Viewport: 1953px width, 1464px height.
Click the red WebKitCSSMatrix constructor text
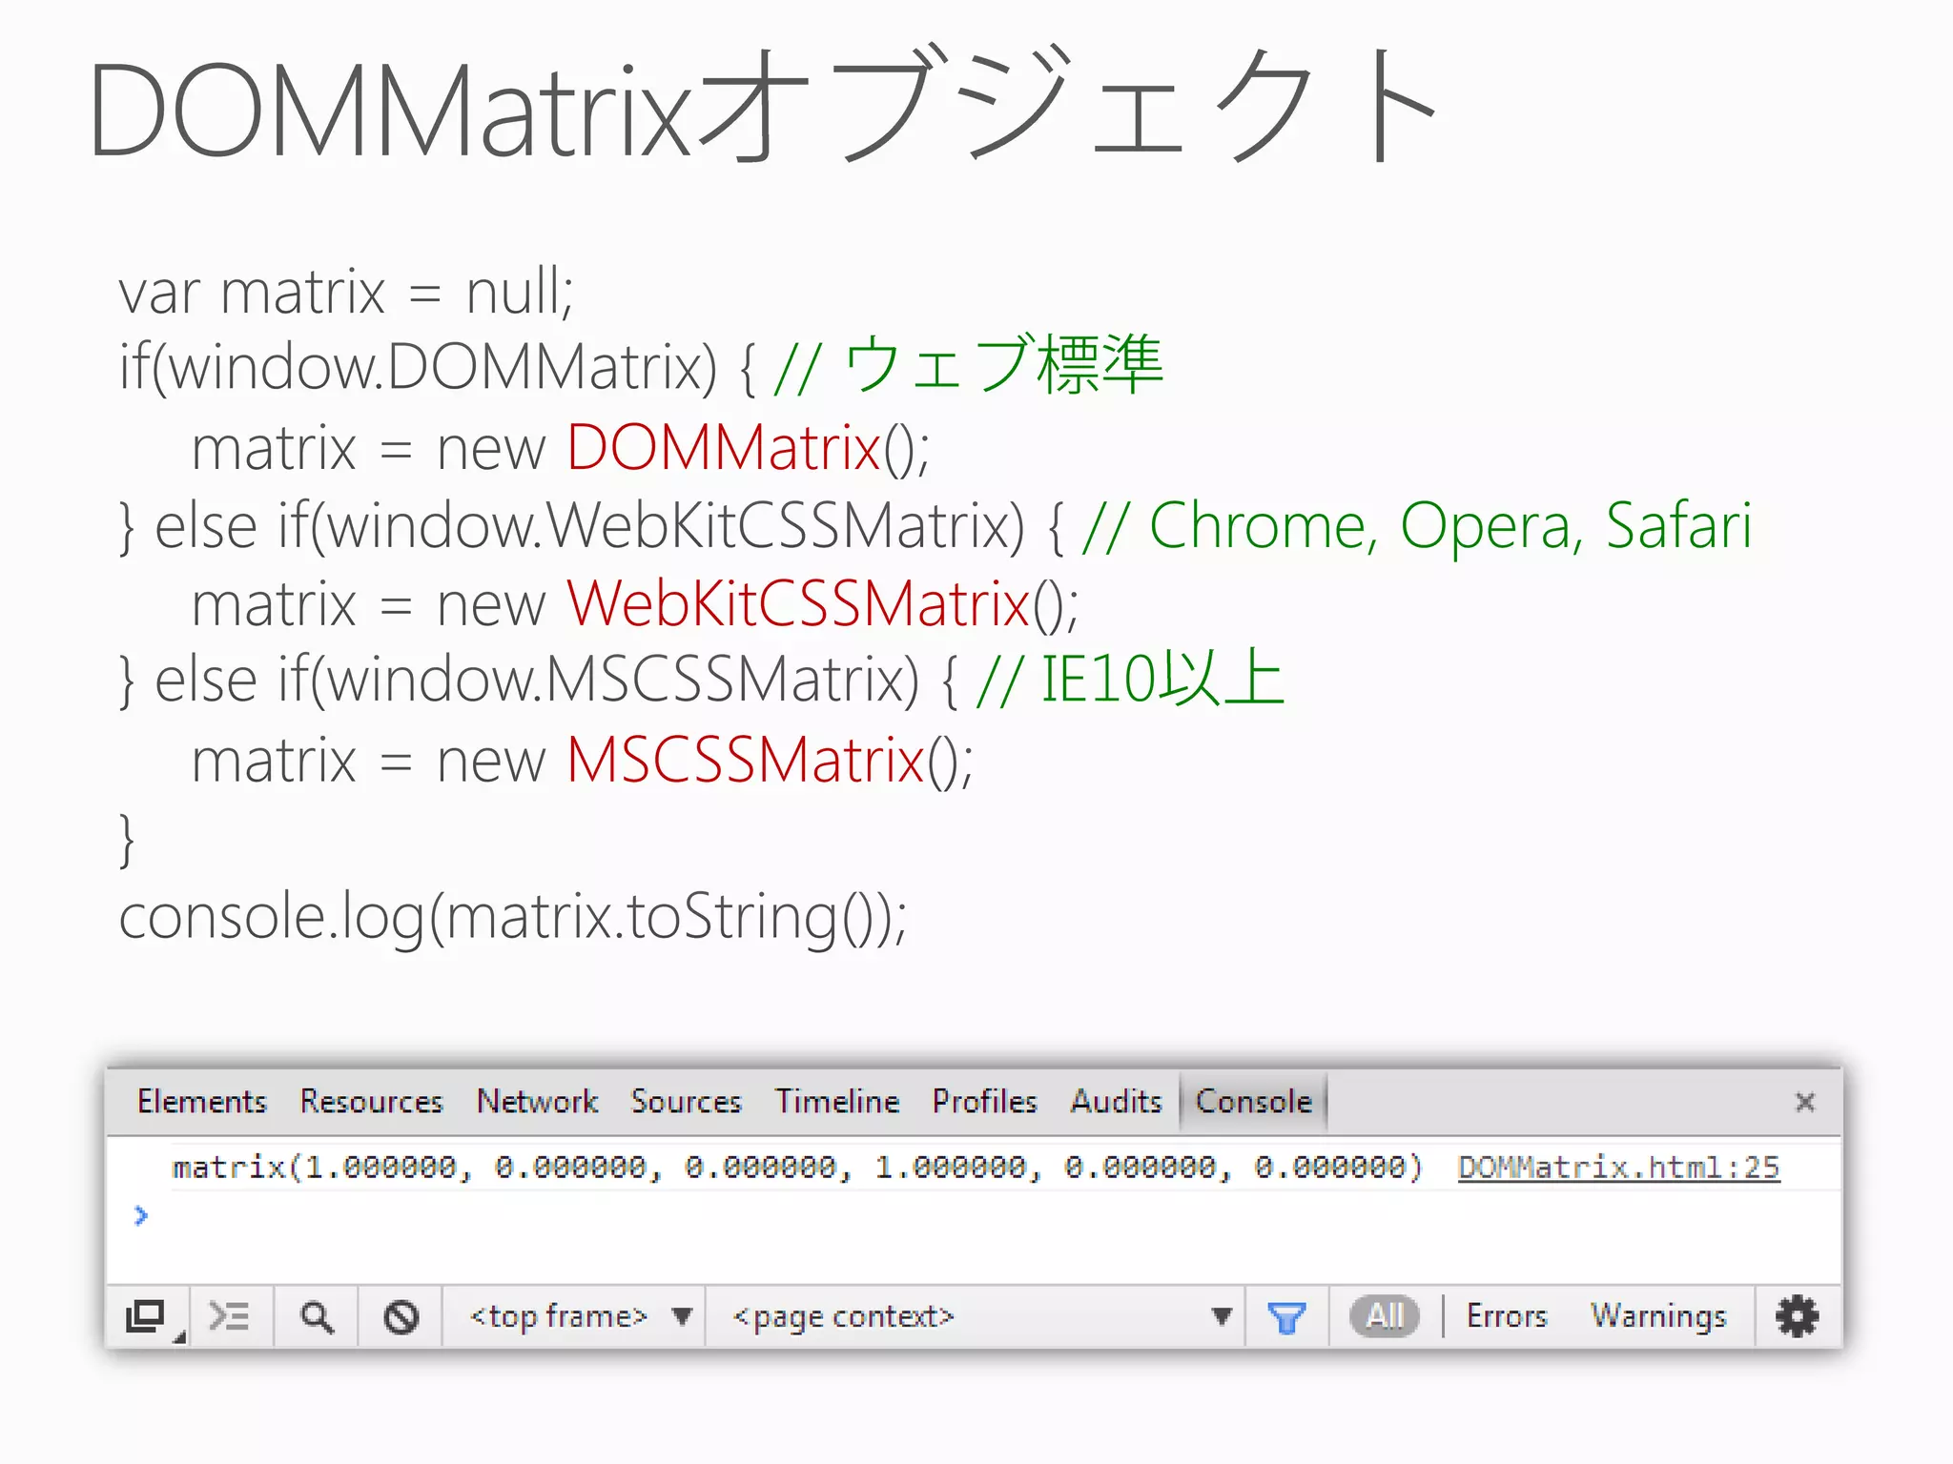(798, 603)
